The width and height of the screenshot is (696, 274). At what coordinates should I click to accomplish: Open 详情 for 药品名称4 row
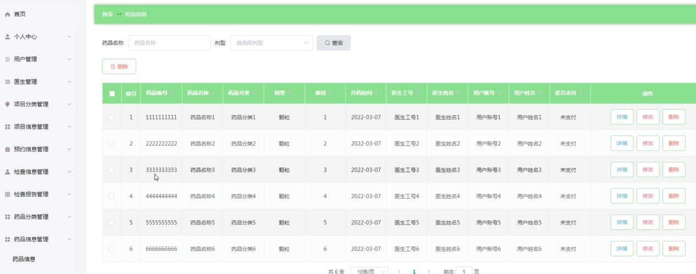click(x=622, y=196)
